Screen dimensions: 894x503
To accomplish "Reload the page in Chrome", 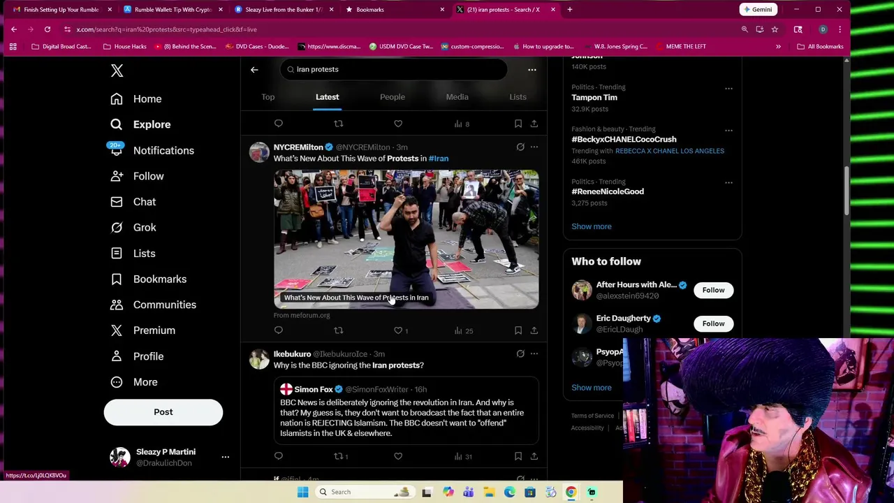I will 47,29.
